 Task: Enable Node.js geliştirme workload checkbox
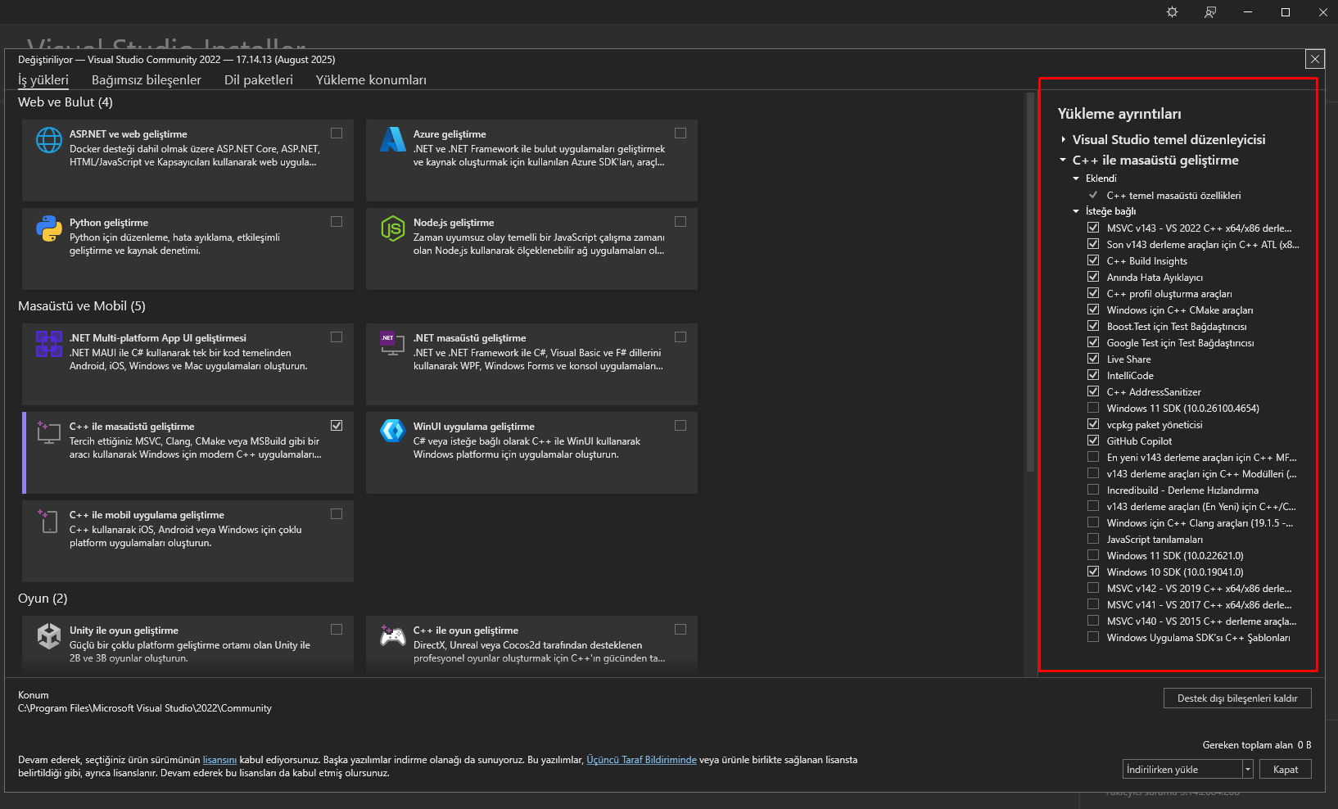tap(680, 221)
